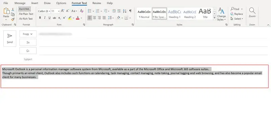The image size is (271, 138).
Task: Click the Bold formatting icon
Action: point(40,18)
